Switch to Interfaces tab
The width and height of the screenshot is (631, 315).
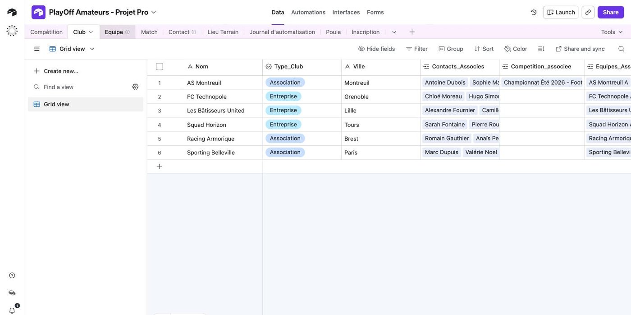346,12
